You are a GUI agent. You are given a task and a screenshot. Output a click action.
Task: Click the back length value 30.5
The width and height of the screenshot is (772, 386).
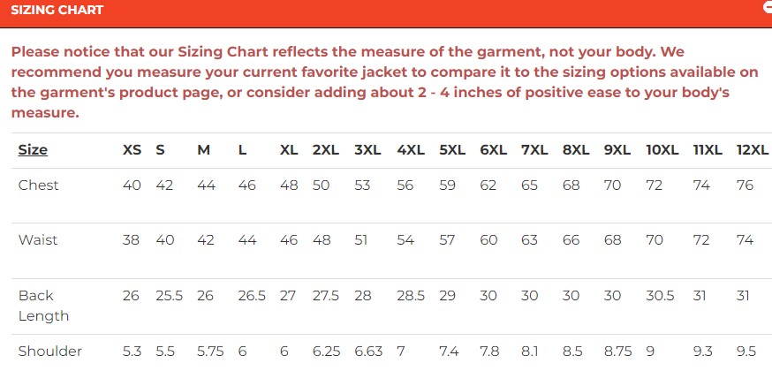point(662,296)
